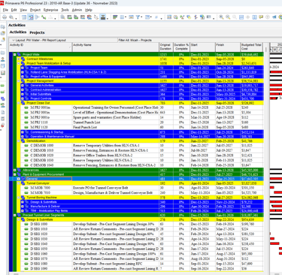Select the Activities tab
This screenshot has height=275, width=282.
(x=18, y=32)
